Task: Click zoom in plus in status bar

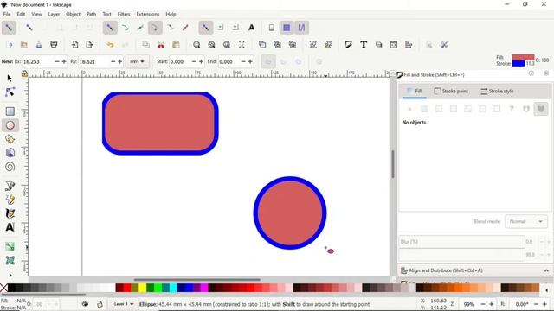Action: [491, 304]
